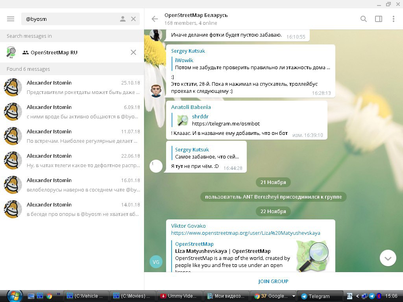The width and height of the screenshot is (403, 302).
Task: Open Alexander Istomin message from 11.07.18
Action: (72, 136)
